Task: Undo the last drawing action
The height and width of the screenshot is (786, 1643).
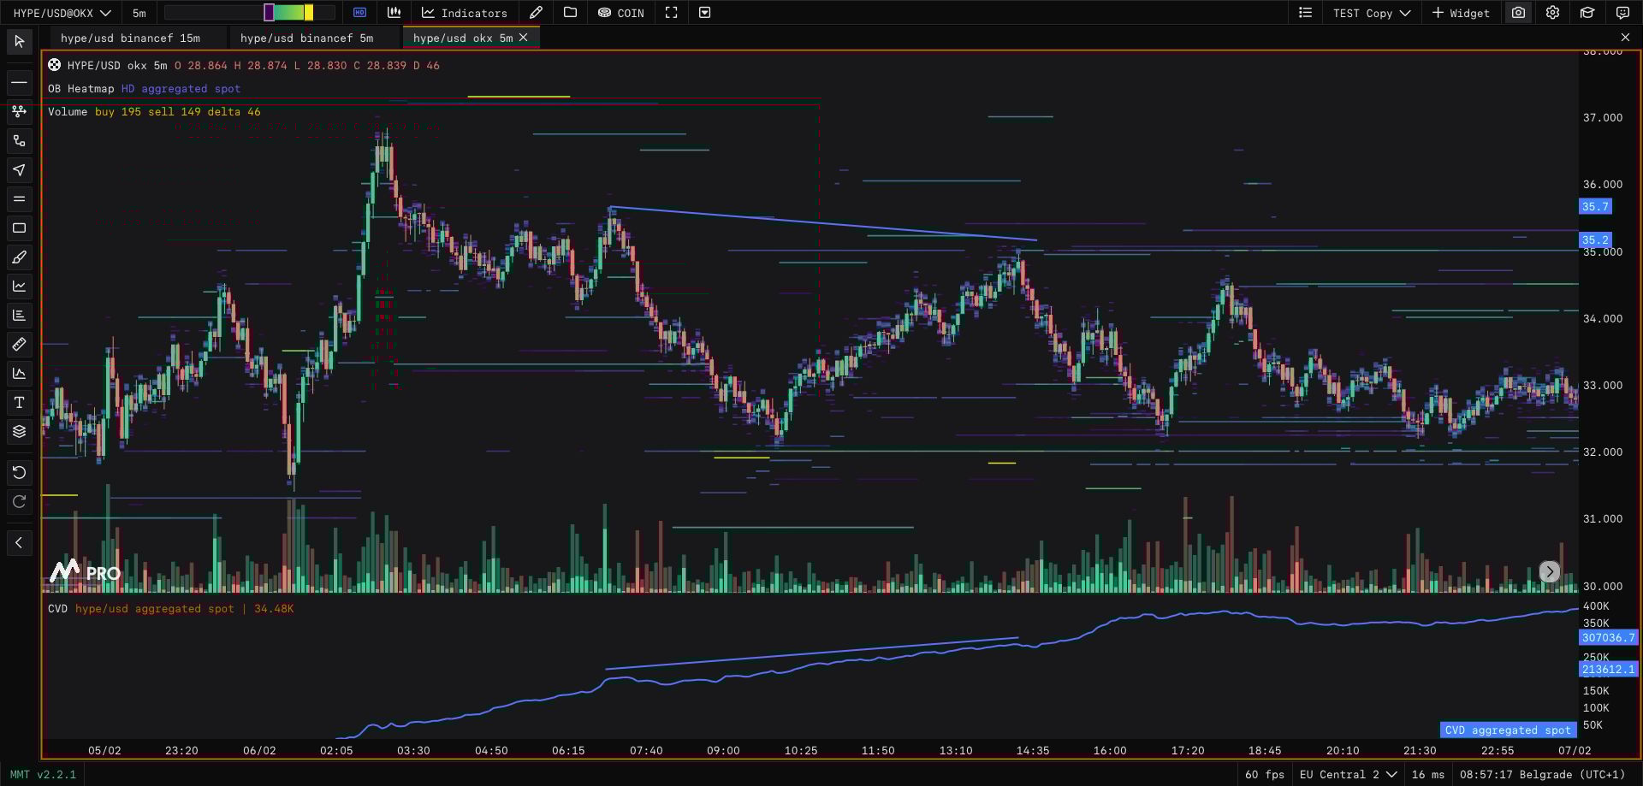Action: tap(19, 472)
